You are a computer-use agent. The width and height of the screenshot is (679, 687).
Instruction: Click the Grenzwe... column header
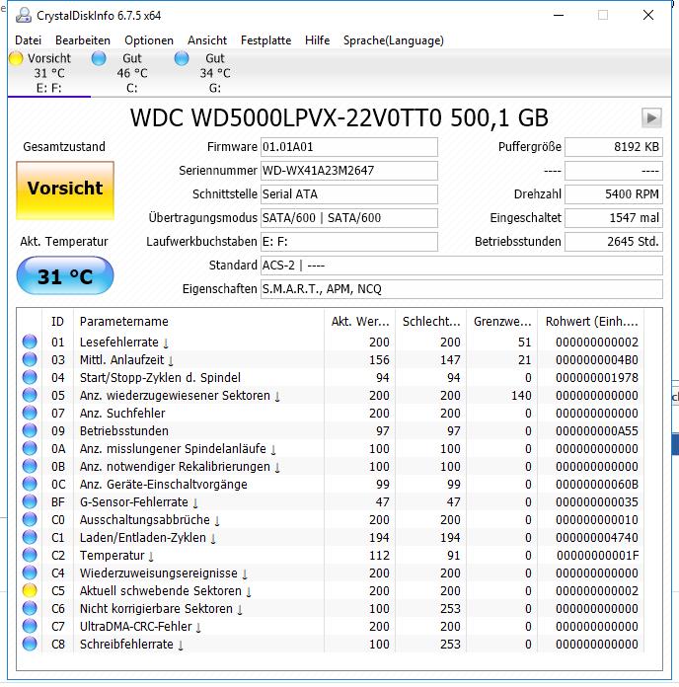coord(502,322)
